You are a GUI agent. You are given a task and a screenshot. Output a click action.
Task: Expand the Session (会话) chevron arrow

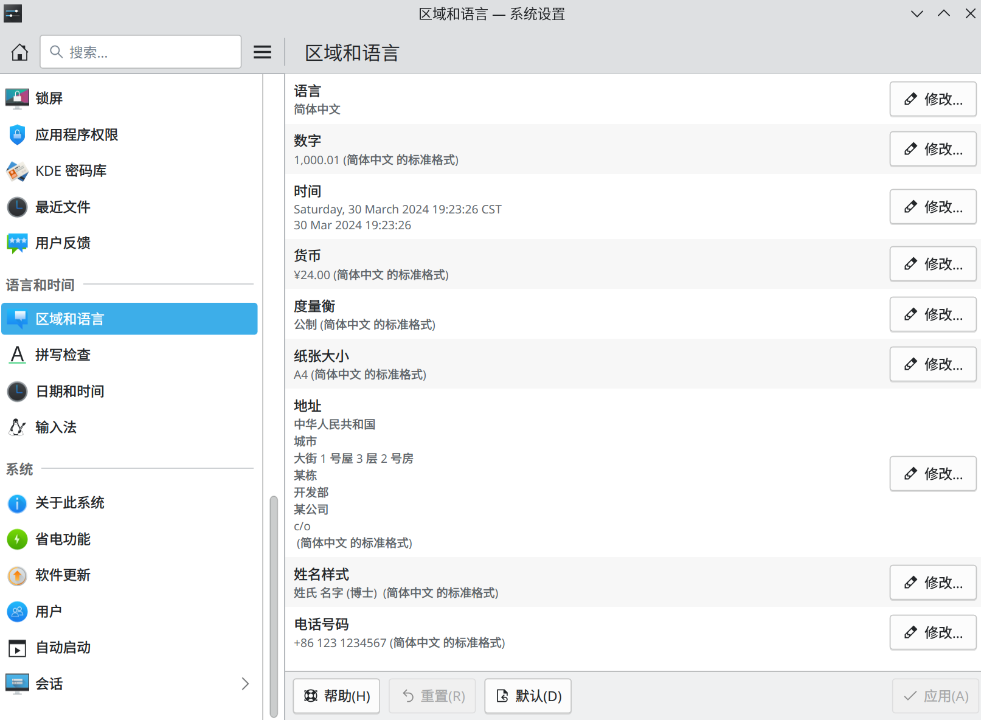[245, 684]
